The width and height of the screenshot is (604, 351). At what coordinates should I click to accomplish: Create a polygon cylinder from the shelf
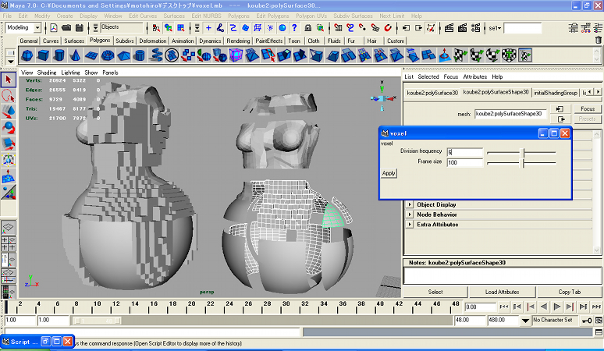click(59, 55)
